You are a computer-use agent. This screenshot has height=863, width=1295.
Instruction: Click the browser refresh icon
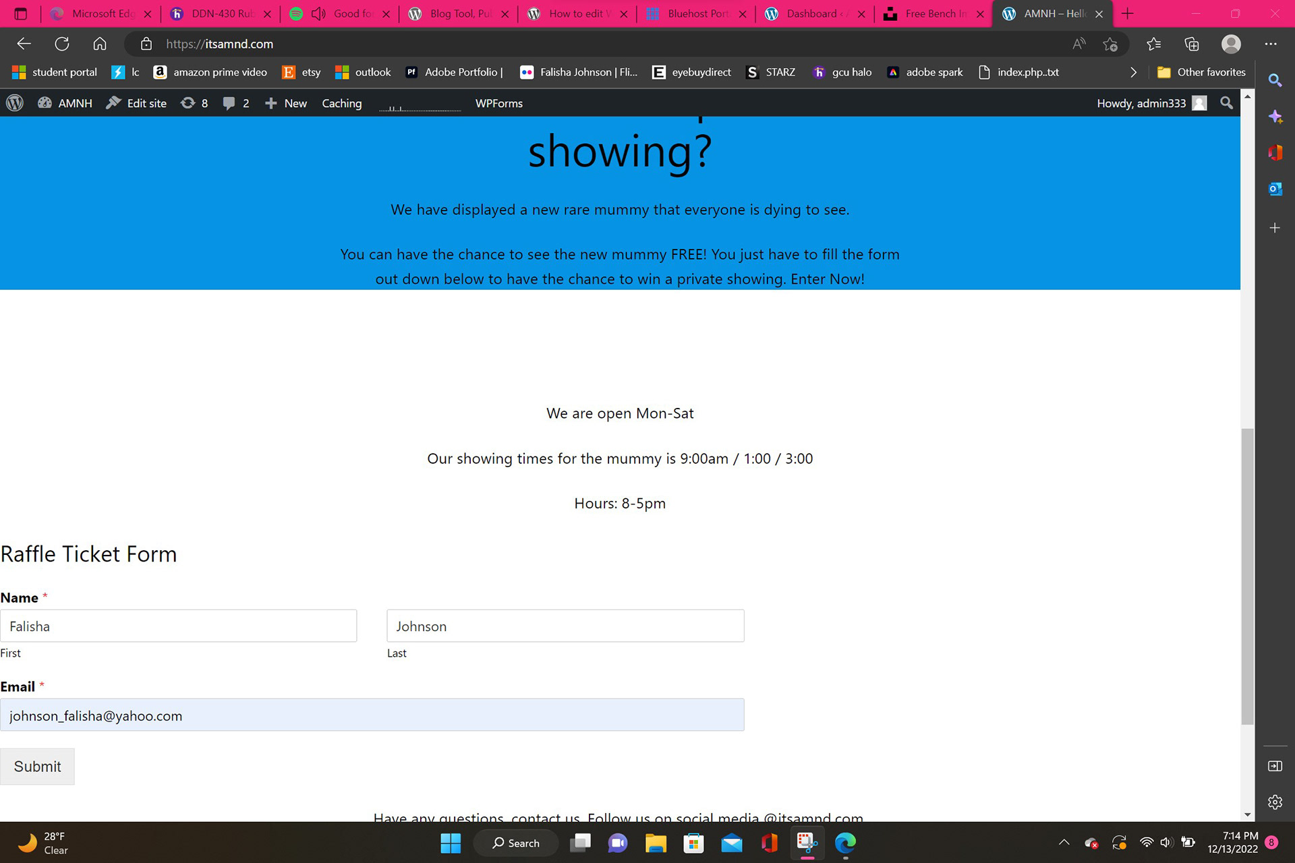(x=62, y=44)
